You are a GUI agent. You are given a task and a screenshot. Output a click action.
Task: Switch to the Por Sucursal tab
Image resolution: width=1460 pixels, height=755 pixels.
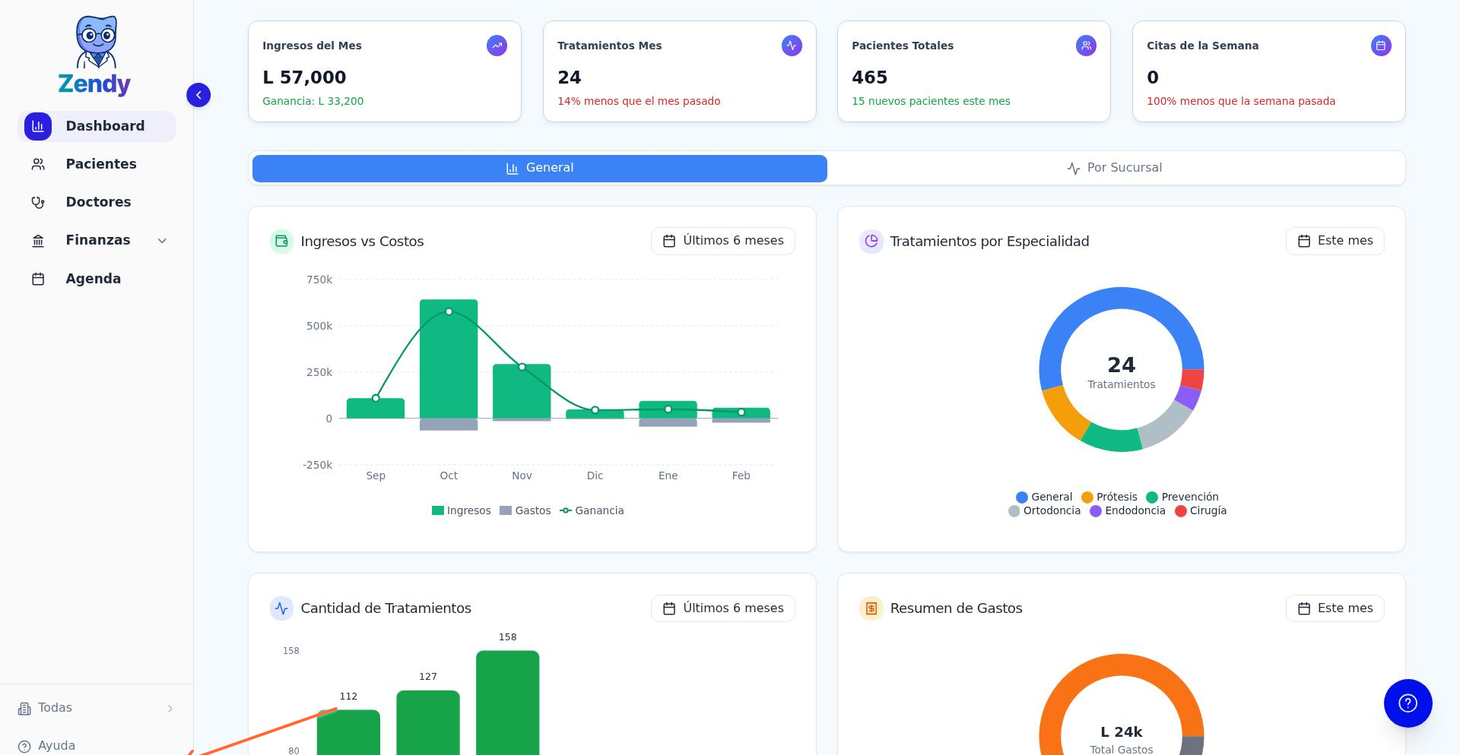click(x=1115, y=168)
